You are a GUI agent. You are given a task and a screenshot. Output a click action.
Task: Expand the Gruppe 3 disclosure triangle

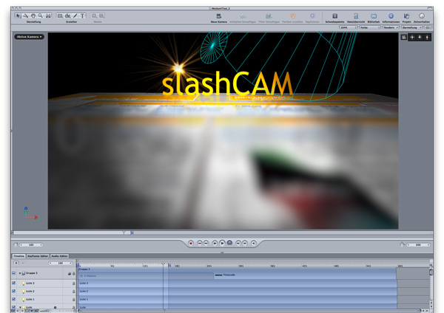(20, 273)
